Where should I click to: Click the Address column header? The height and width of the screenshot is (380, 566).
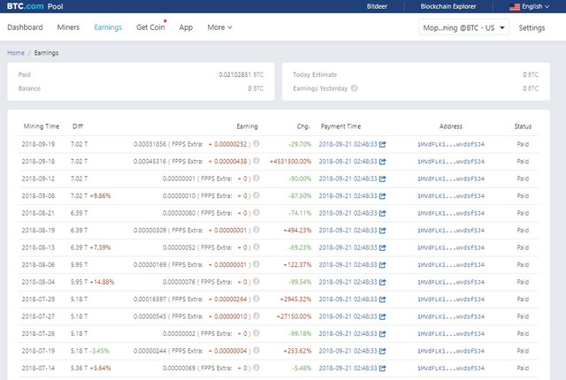(x=451, y=126)
